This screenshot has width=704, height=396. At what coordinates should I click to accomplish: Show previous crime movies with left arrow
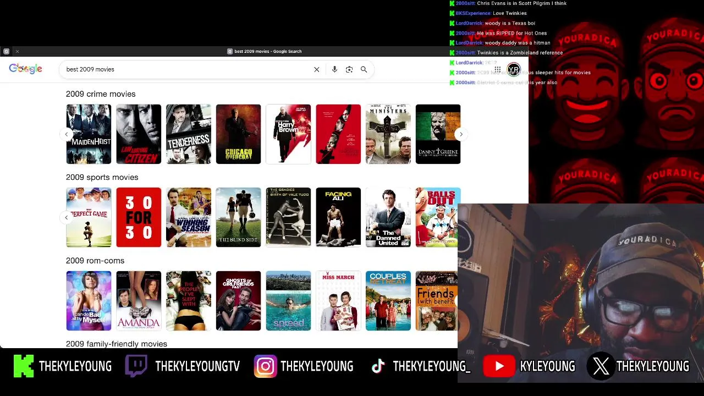point(67,134)
